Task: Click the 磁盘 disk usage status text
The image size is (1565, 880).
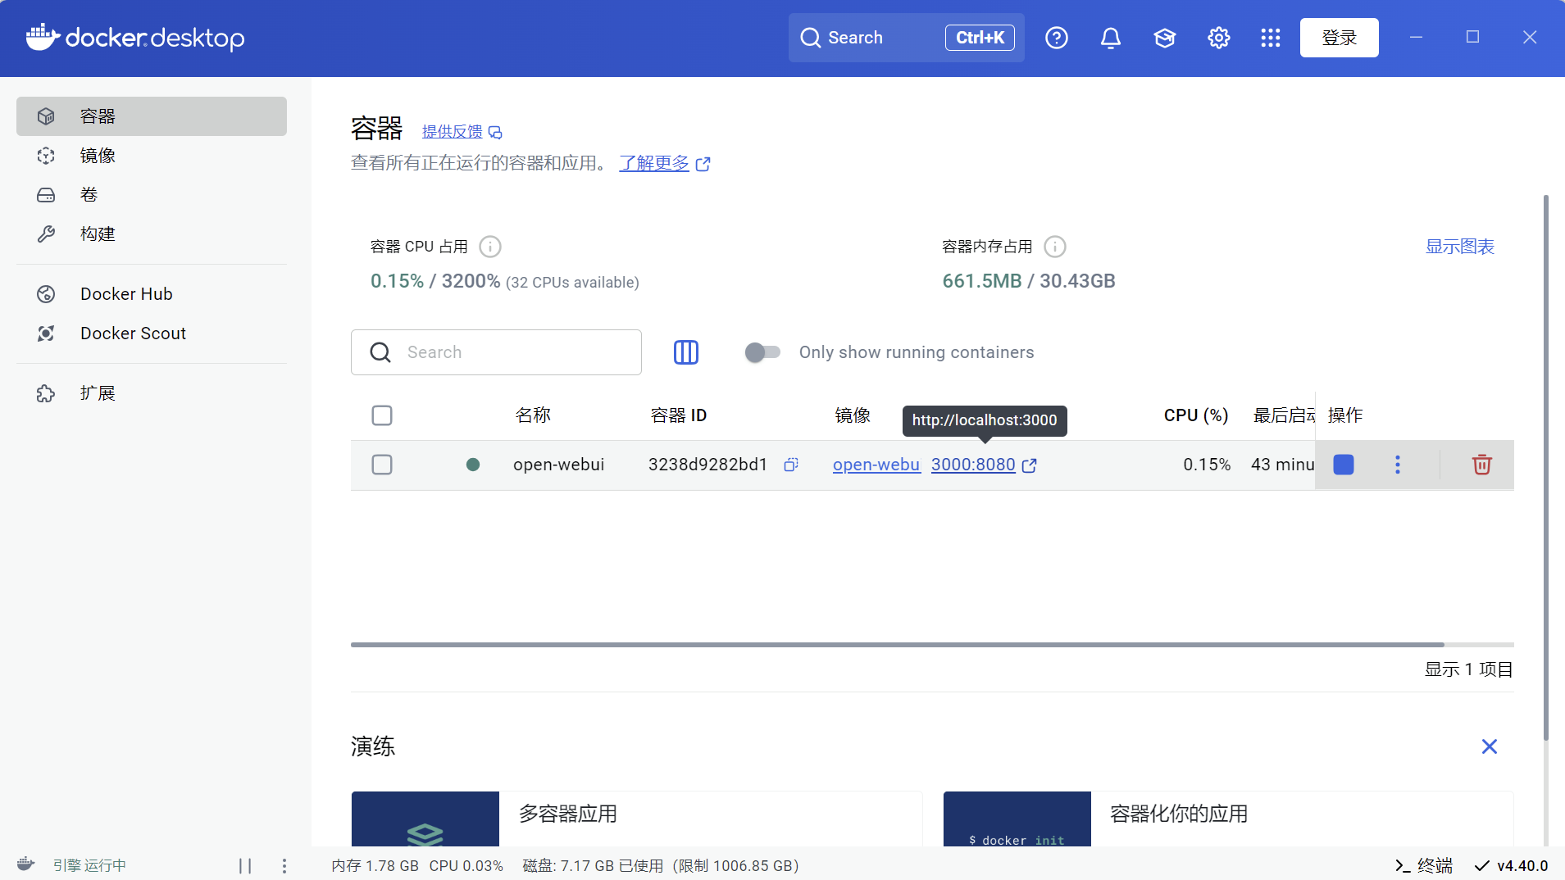Action: [661, 866]
